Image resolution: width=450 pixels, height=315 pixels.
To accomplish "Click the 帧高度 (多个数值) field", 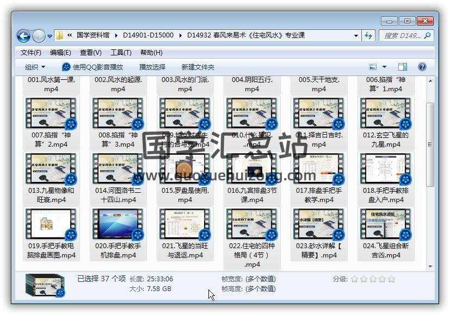I will [249, 288].
